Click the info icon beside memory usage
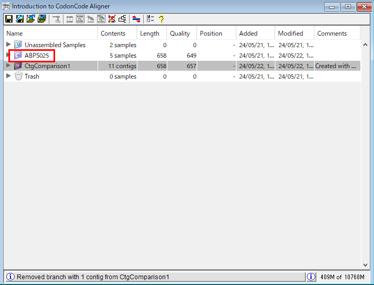The image size is (374, 285). coord(311,277)
